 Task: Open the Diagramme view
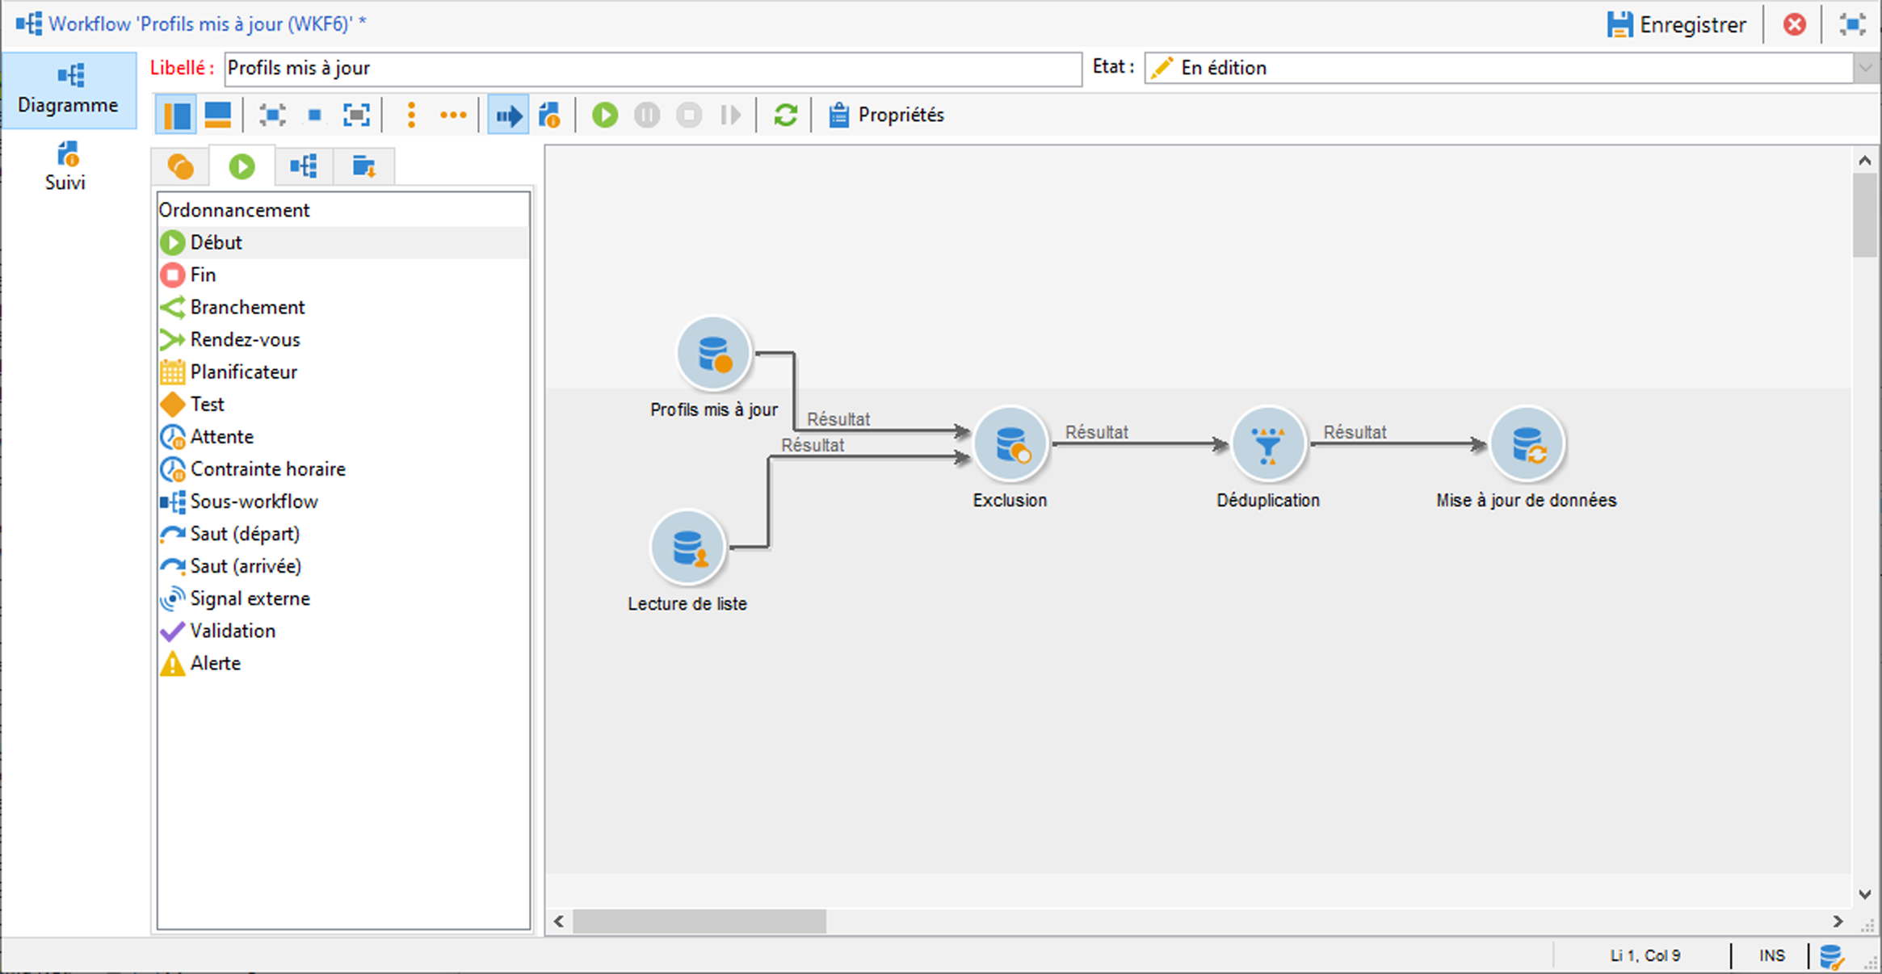coord(68,89)
